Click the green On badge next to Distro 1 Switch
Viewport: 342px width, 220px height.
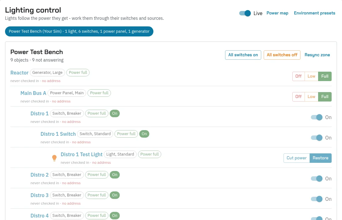[x=144, y=134]
